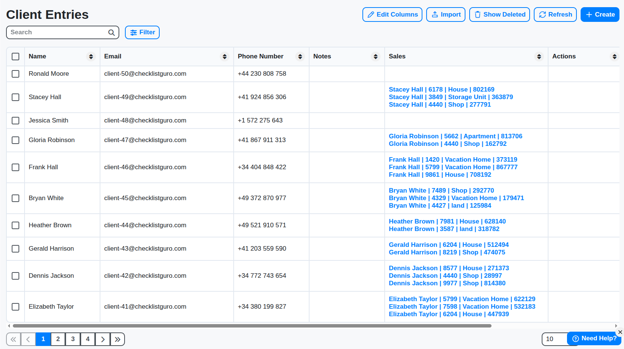Image resolution: width=624 pixels, height=349 pixels.
Task: Check the select-all checkbox in table header
Action: (15, 57)
